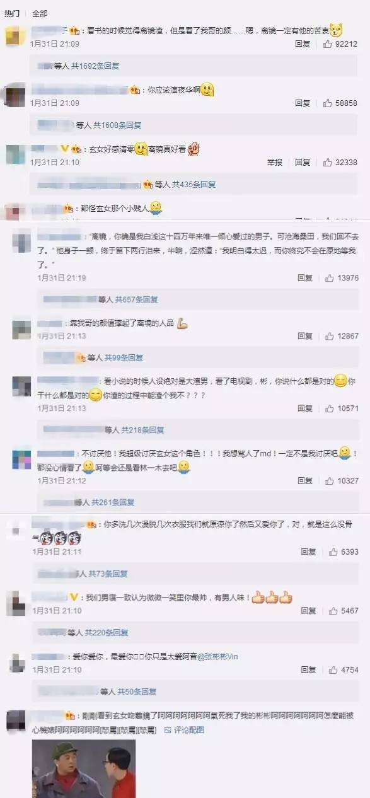Image resolution: width=370 pixels, height=798 pixels.
Task: Like the comment with 32338 likes
Action: click(327, 162)
